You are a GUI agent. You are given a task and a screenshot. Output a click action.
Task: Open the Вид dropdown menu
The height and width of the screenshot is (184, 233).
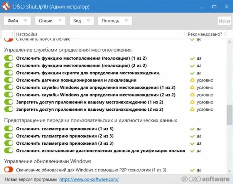(x=82, y=21)
